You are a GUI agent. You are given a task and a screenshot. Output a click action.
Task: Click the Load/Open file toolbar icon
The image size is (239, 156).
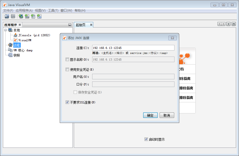point(7,16)
